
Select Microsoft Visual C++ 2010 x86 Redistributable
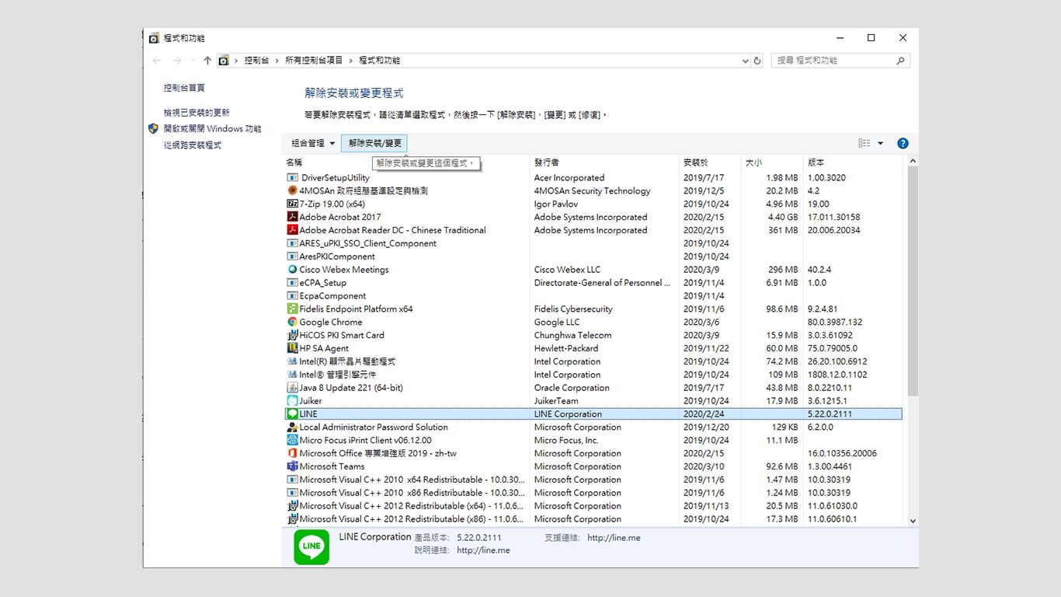click(593, 493)
